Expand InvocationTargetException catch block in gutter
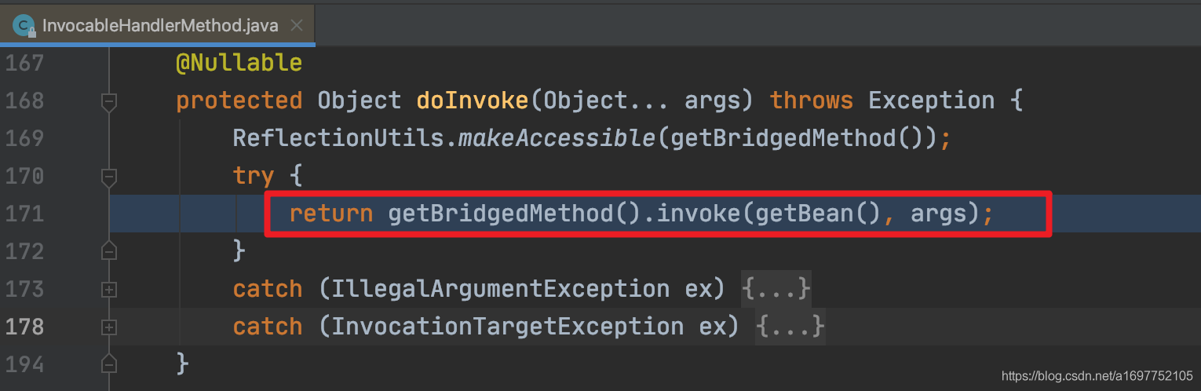 click(109, 327)
